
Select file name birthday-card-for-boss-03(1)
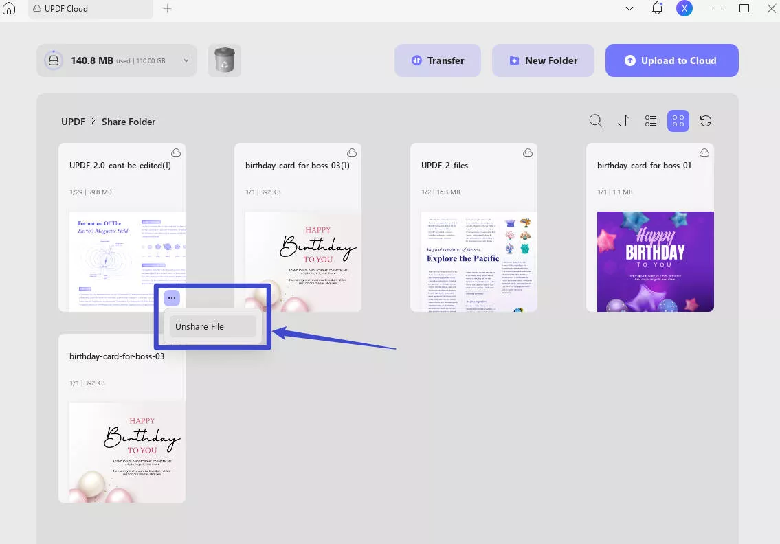297,166
